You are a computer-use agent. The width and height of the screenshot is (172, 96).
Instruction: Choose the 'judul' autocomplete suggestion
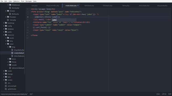pyautogui.click(x=64, y=20)
